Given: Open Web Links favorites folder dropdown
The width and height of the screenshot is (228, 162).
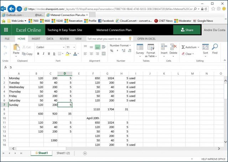Looking at the screenshot, I should click(x=17, y=21).
